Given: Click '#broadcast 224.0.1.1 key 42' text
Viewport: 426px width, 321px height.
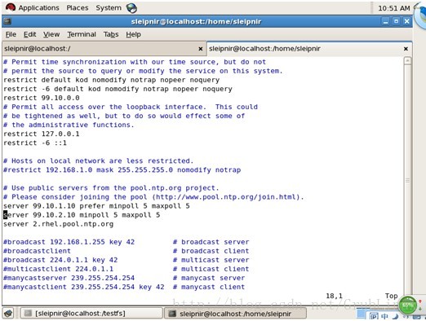Looking at the screenshot, I should (x=60, y=260).
